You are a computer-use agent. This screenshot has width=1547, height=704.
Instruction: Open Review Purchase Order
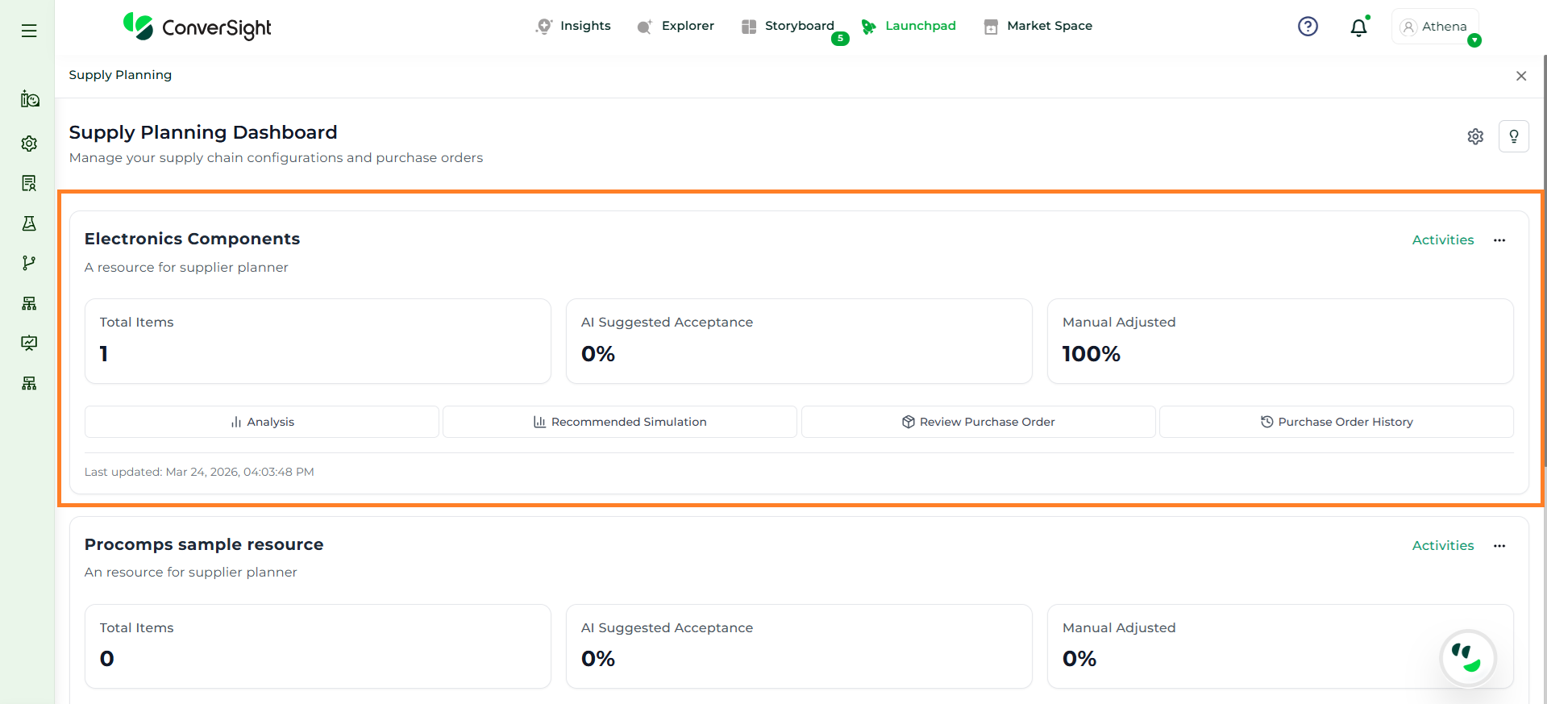(978, 422)
